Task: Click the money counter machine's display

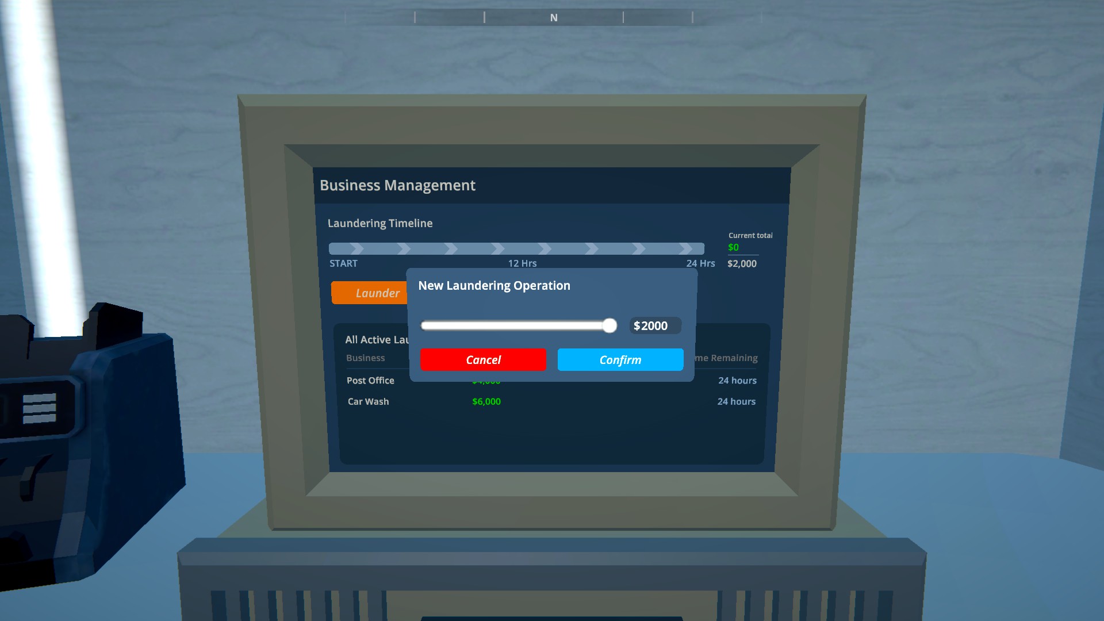Action: (39, 408)
